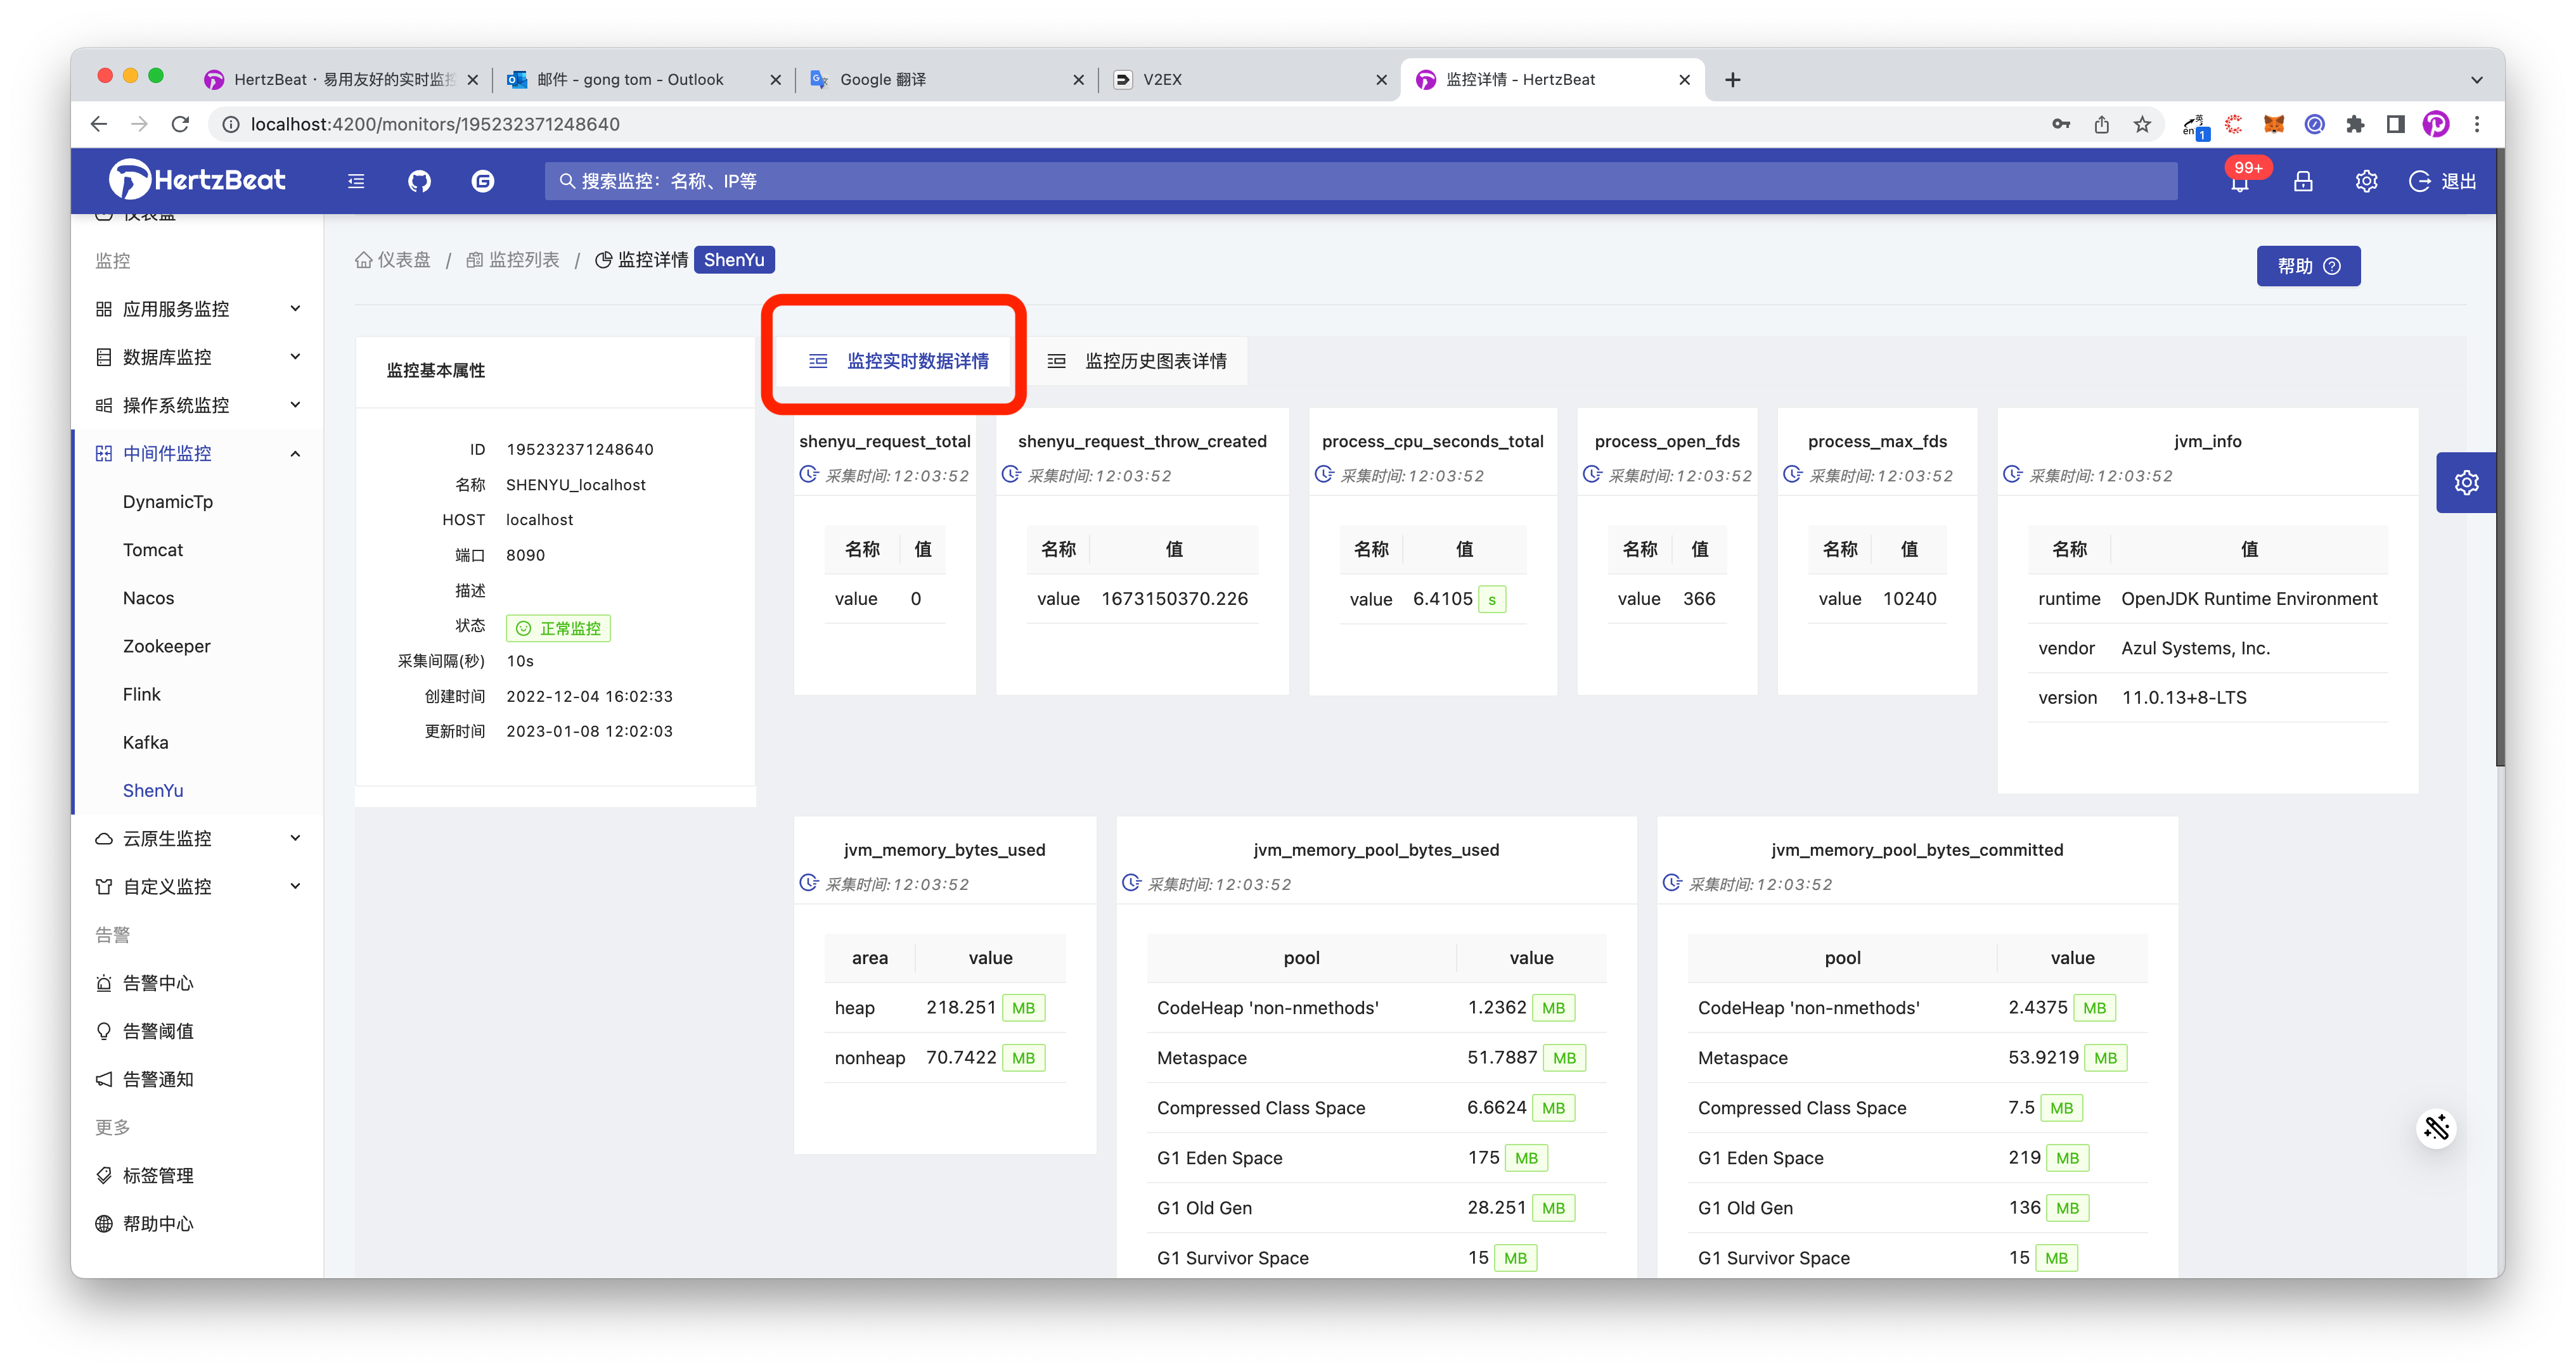Click the 搜索监控 search input field

click(1360, 181)
